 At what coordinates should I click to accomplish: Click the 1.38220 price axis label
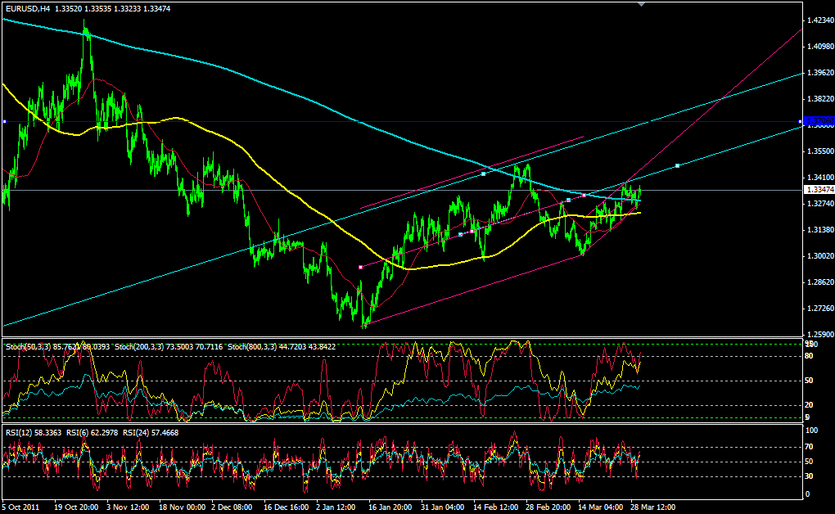pos(820,98)
